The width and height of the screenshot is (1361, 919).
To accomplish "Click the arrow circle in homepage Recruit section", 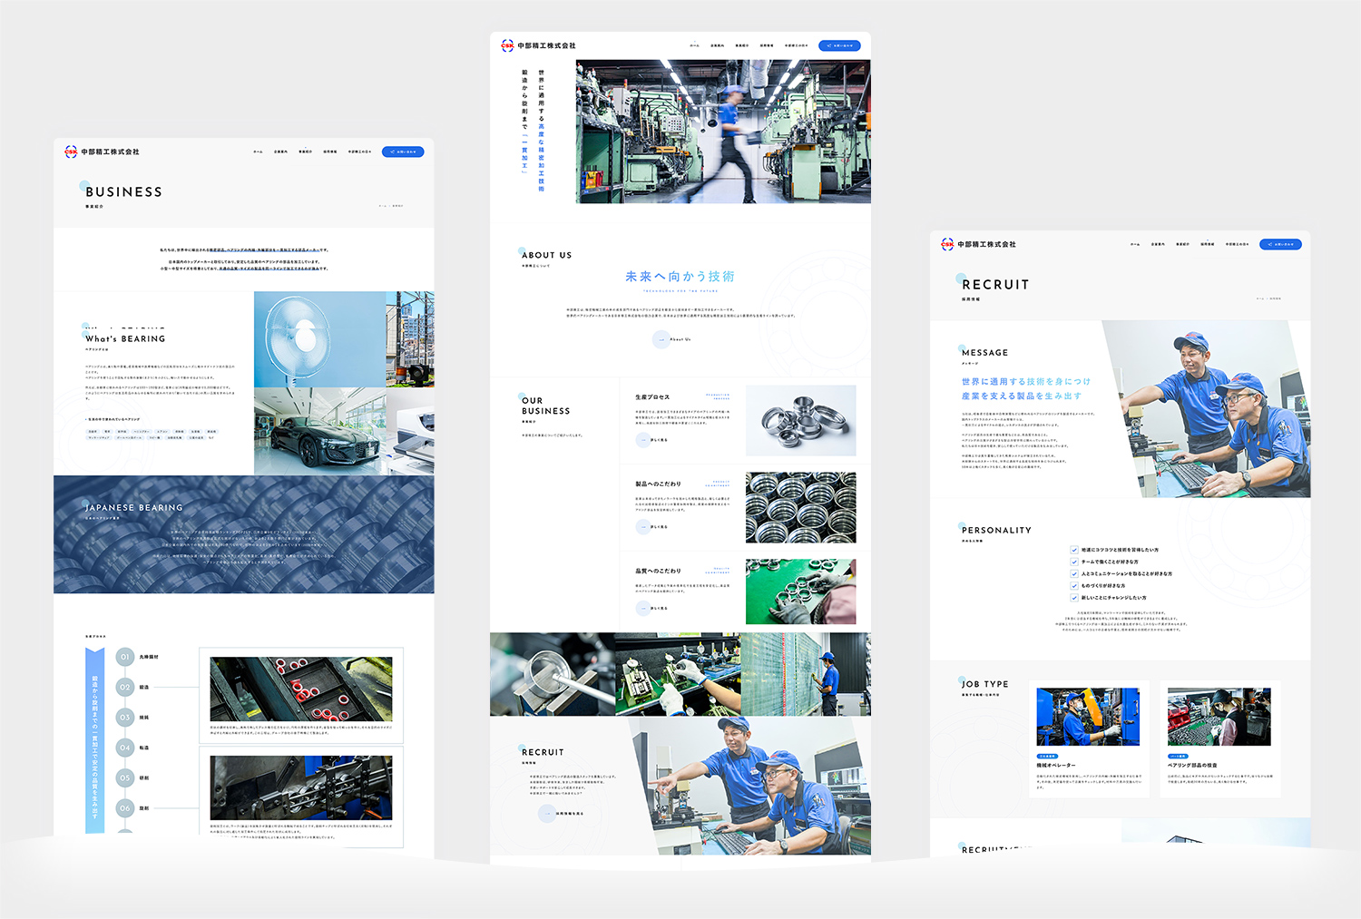I will coord(547,814).
